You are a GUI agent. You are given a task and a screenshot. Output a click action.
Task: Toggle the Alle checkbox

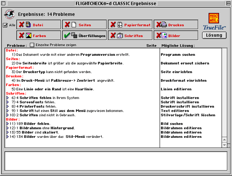(x=5, y=25)
